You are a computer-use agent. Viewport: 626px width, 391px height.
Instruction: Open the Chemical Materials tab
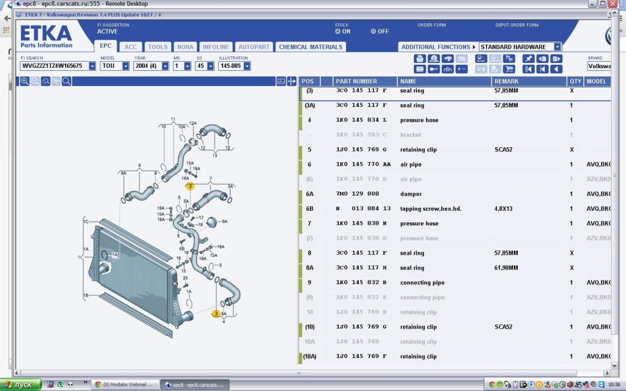311,47
